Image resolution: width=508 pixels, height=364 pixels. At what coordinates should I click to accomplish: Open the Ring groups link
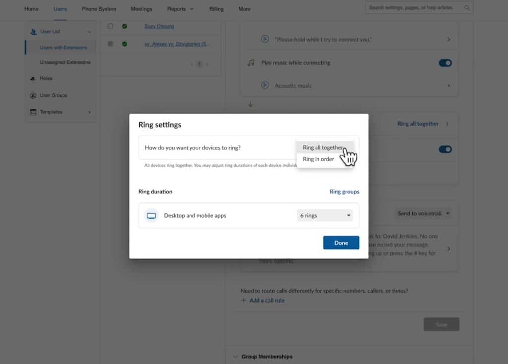tap(344, 191)
